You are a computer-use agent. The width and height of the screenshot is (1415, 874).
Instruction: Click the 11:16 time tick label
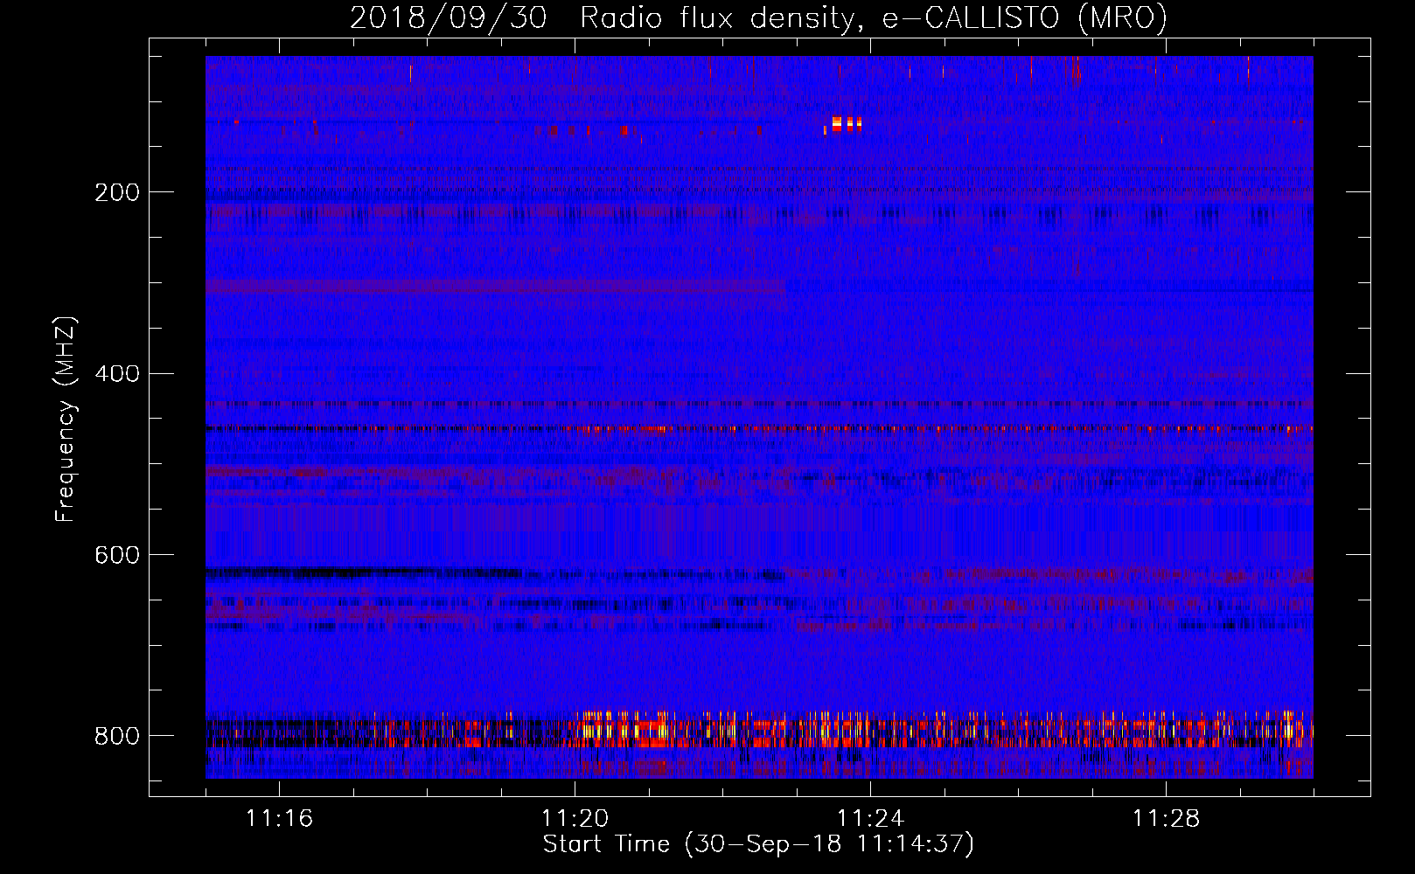click(x=280, y=819)
